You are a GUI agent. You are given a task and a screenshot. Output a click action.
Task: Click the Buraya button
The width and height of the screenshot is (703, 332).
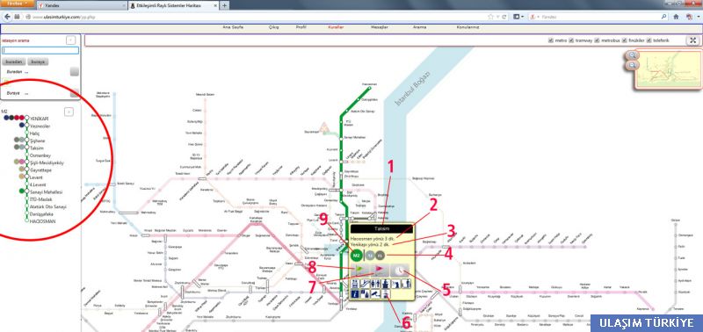point(38,61)
